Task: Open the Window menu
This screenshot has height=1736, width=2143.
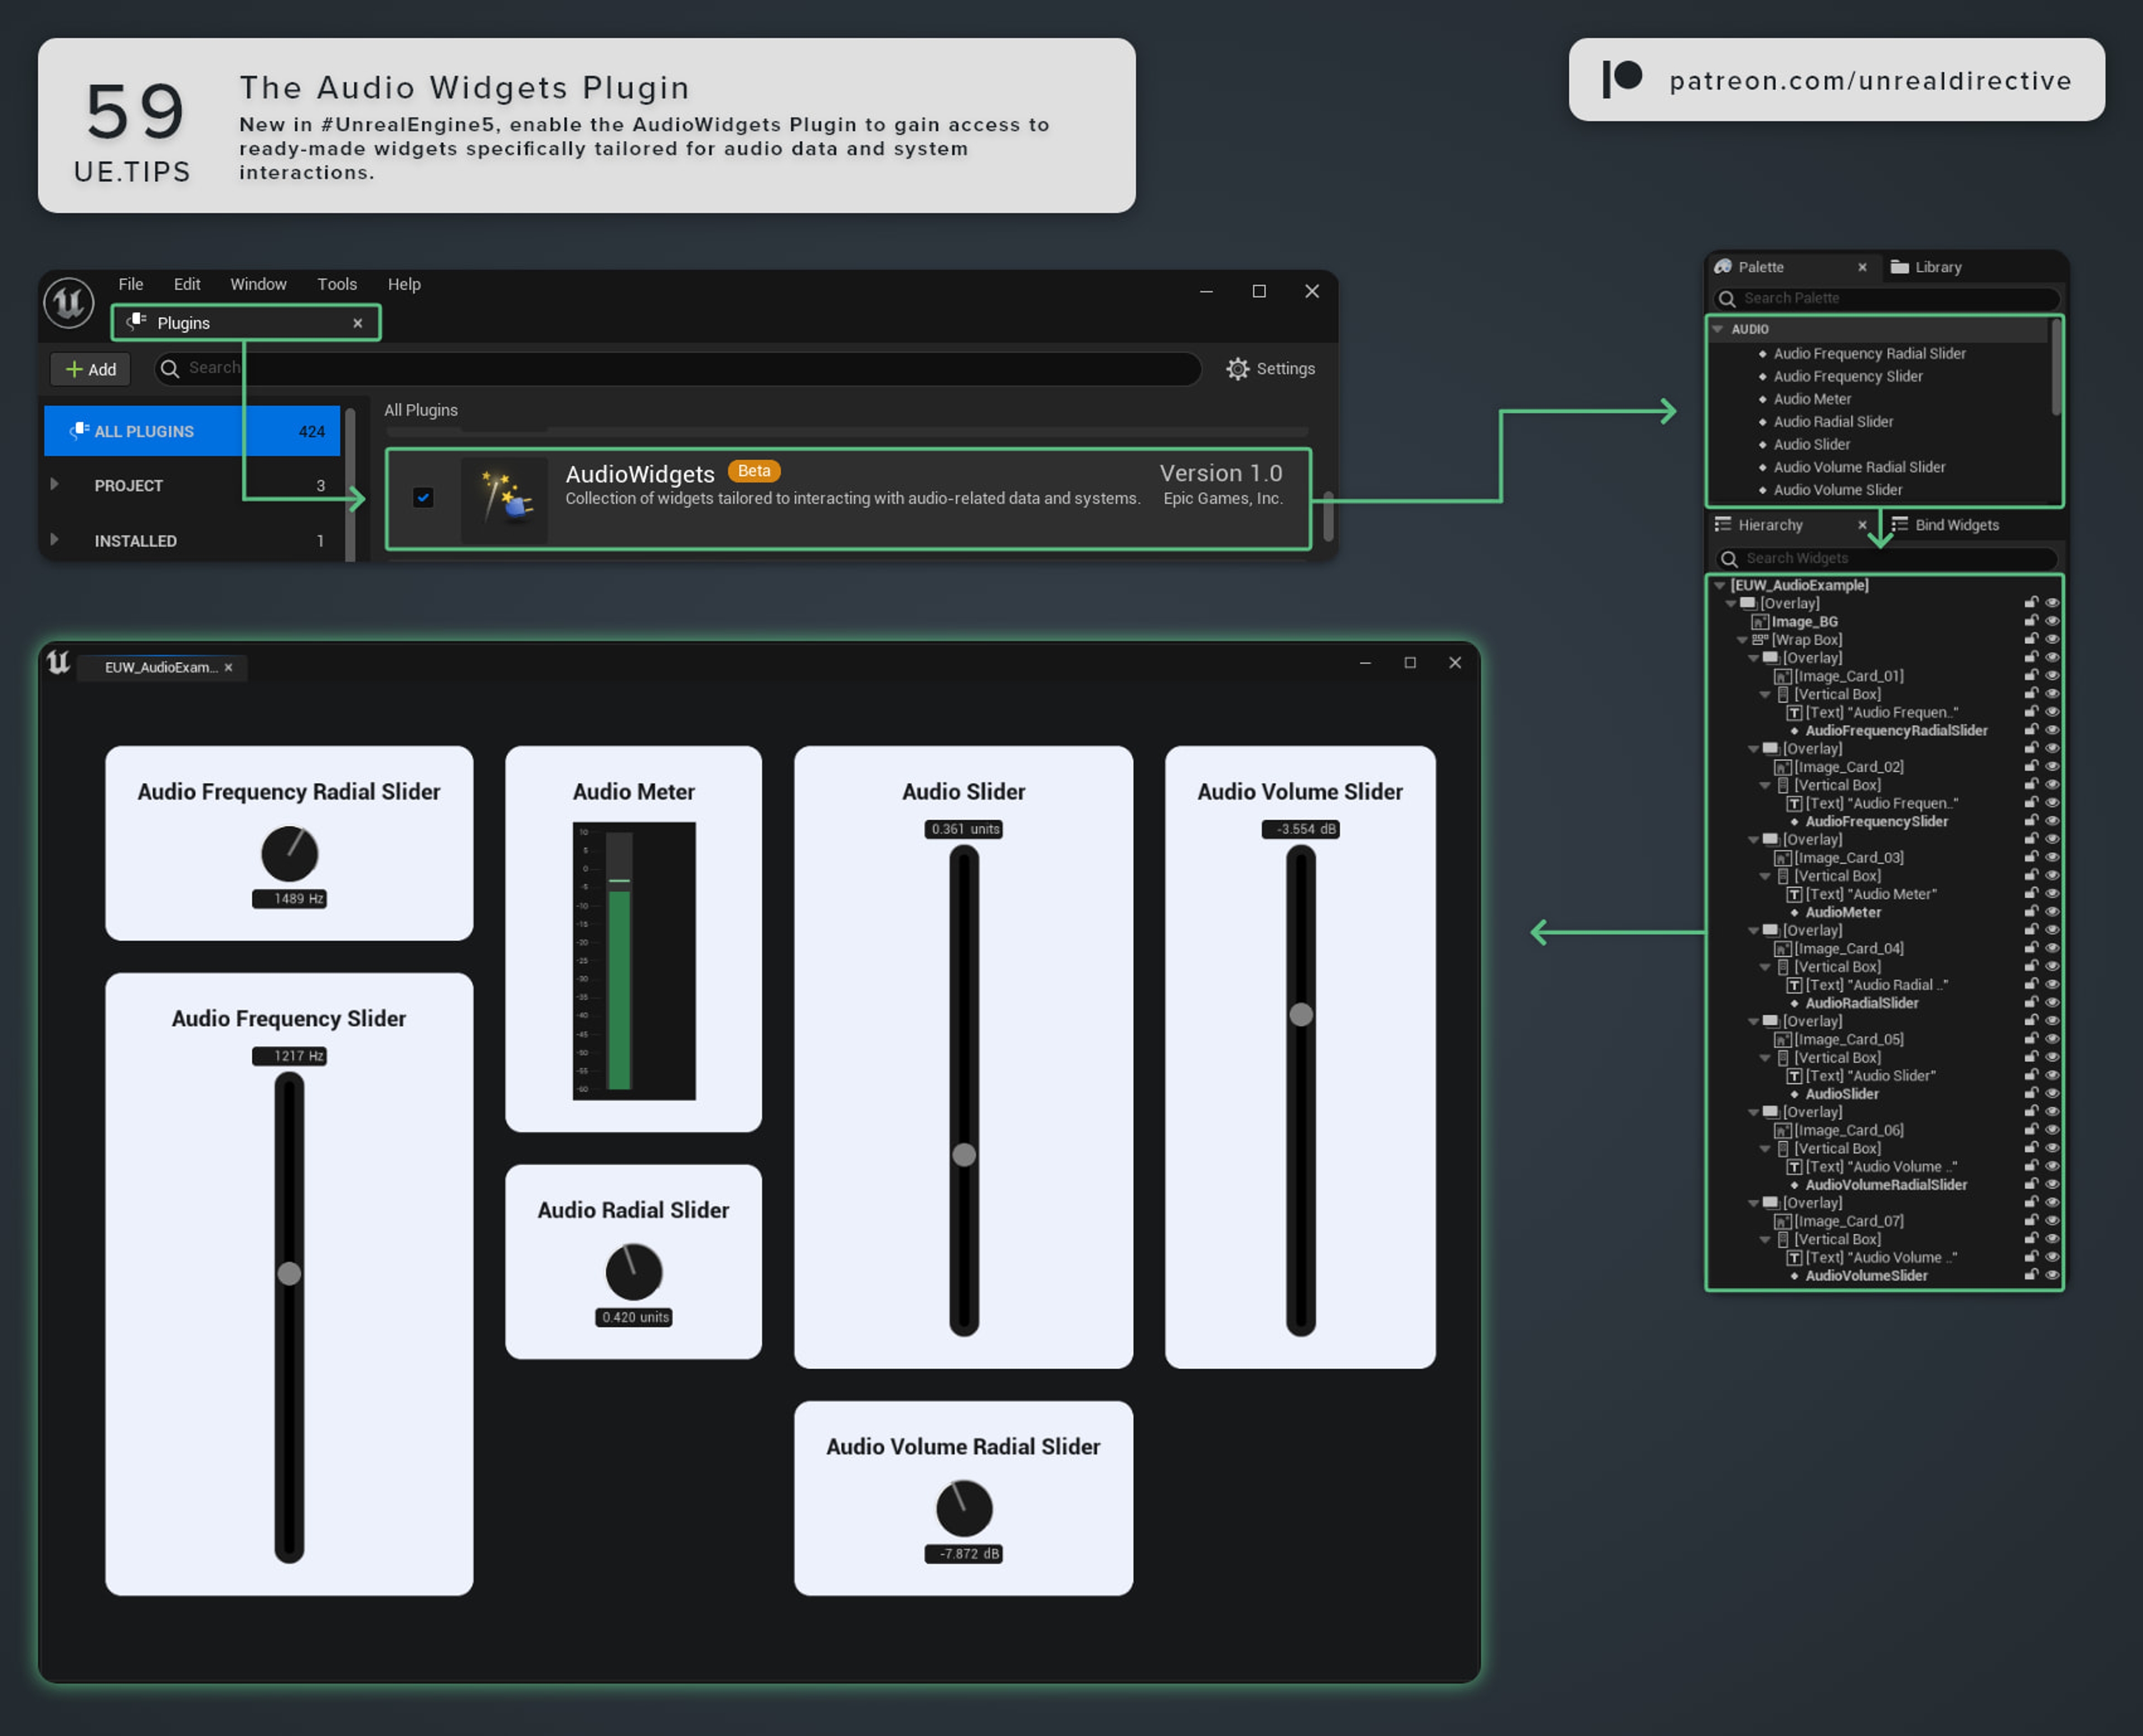Action: (x=258, y=284)
